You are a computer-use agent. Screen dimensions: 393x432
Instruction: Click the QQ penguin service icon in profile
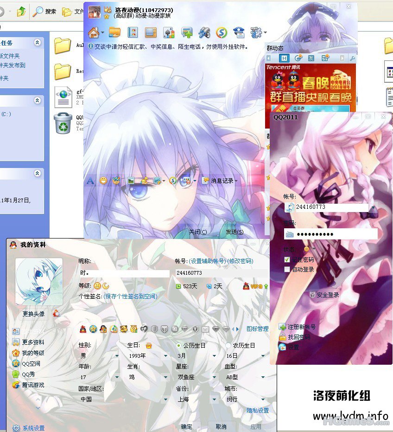tap(83, 329)
